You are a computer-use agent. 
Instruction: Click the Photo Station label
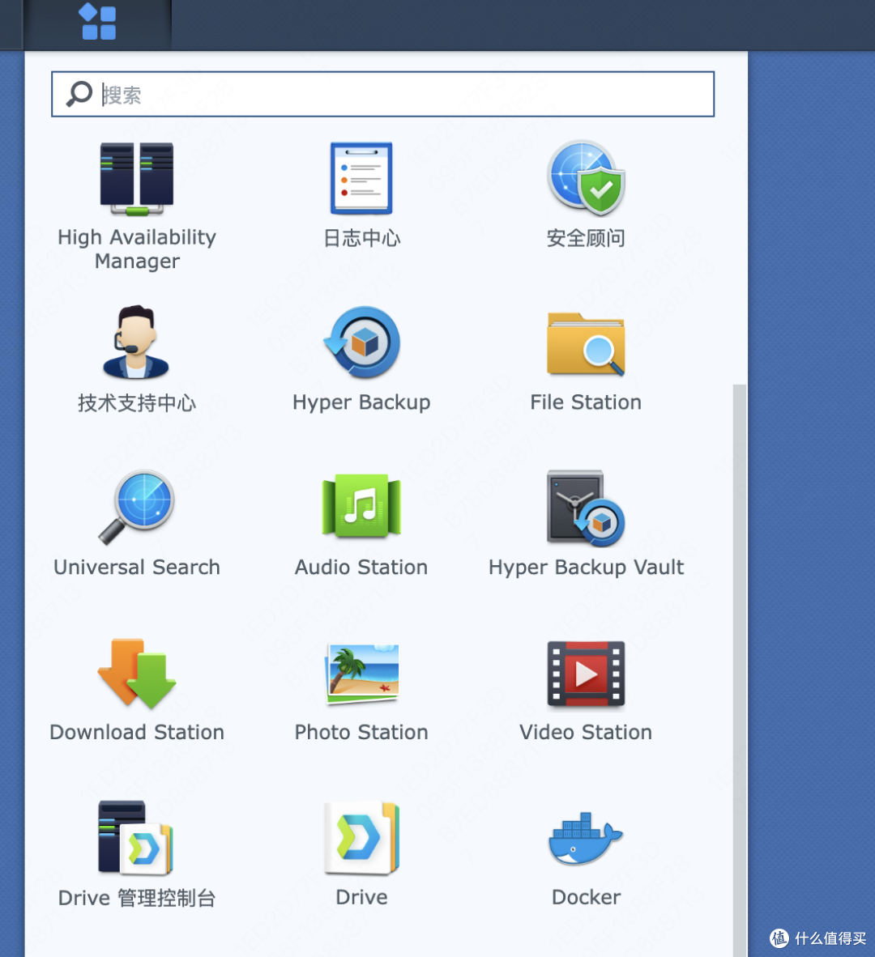pyautogui.click(x=361, y=732)
